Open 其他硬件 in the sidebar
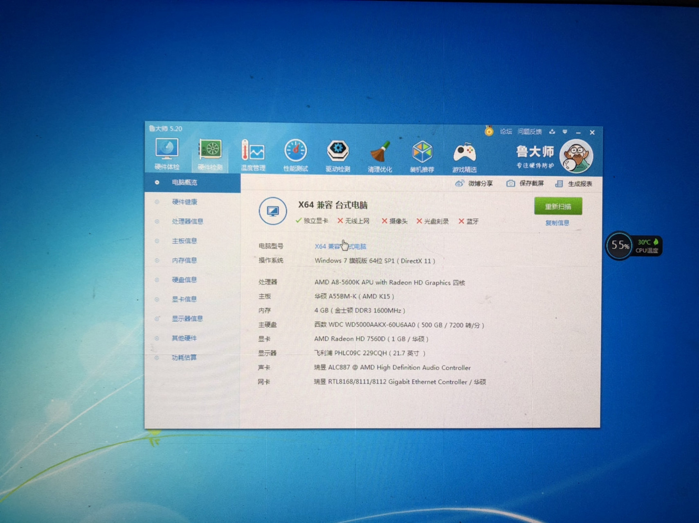699x523 pixels. click(184, 338)
